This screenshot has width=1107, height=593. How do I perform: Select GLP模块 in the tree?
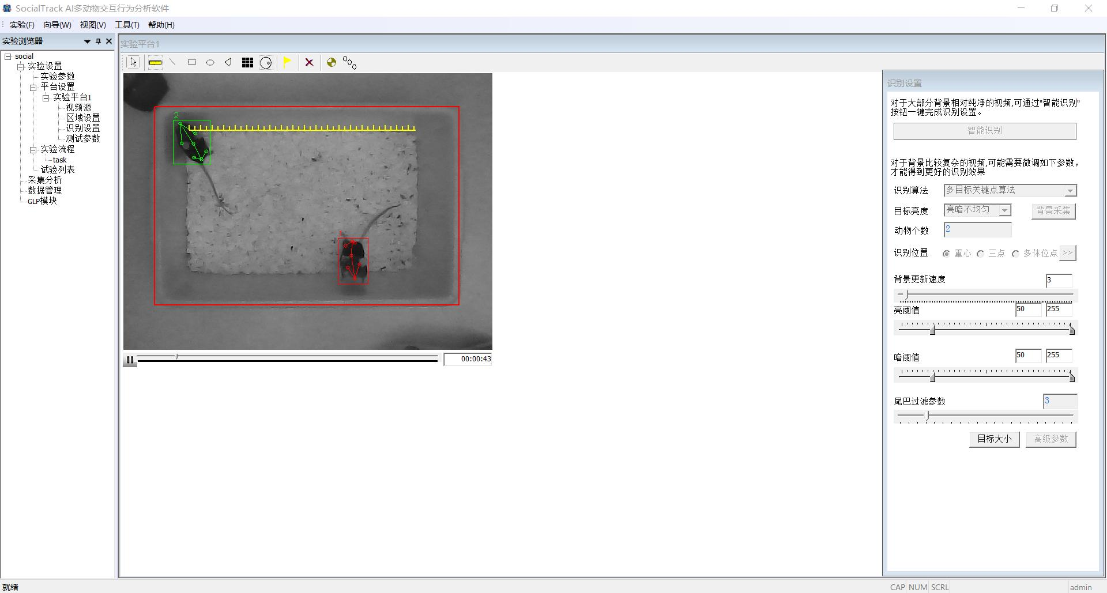tap(43, 201)
